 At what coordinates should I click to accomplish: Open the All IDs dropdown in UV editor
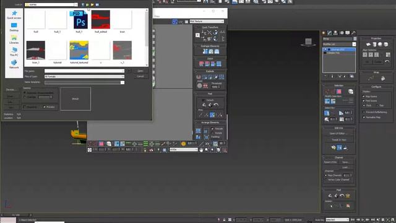183,150
